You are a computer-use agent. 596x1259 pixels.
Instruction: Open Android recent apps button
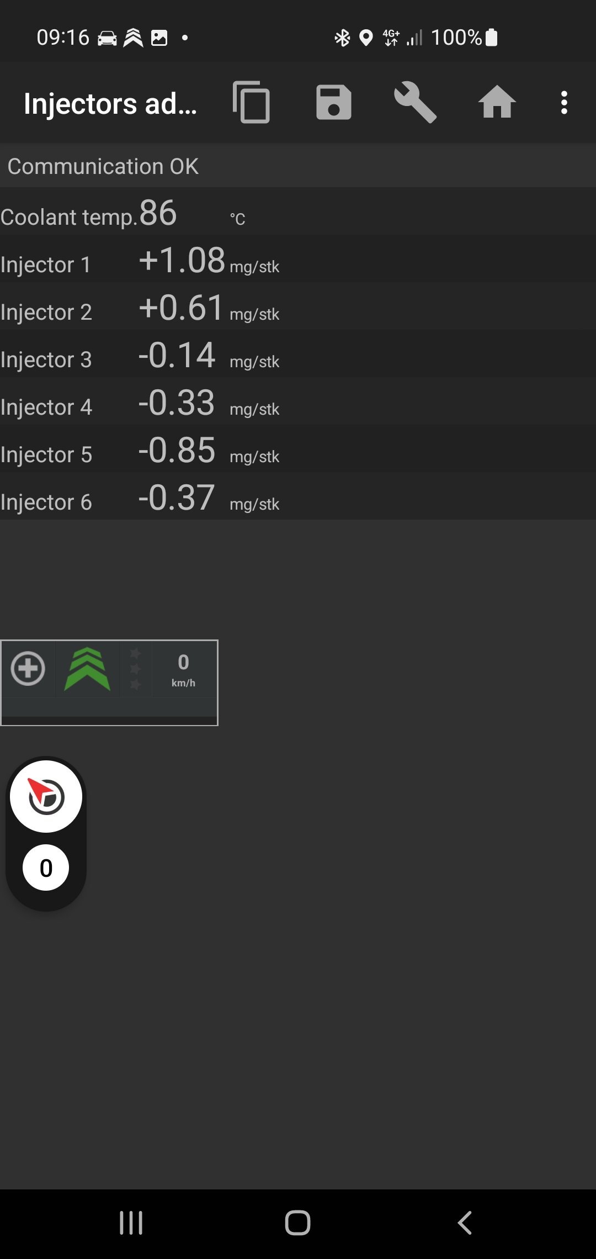click(x=131, y=1223)
